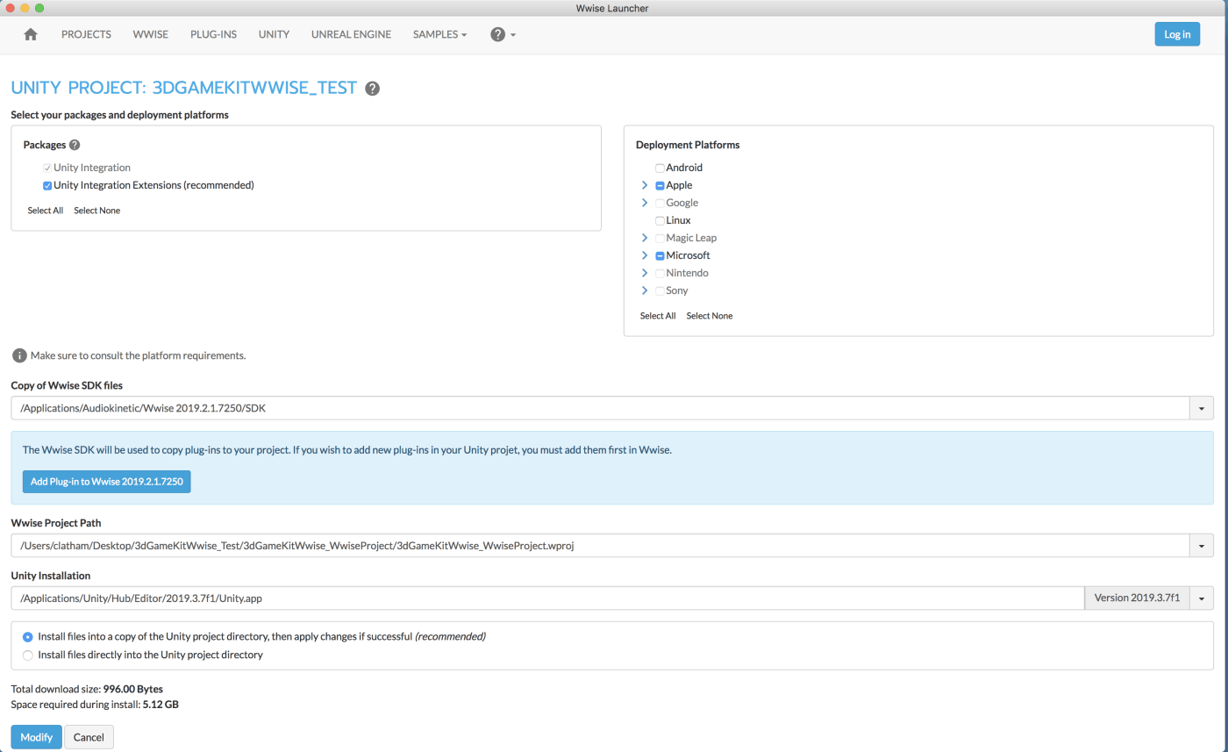Viewport: 1228px width, 752px height.
Task: Select install files directly into project directory
Action: tap(28, 655)
